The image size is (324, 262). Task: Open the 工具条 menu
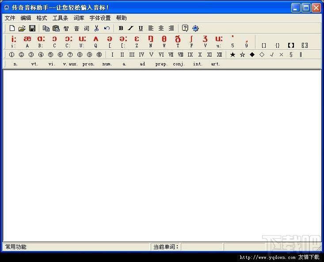coord(61,18)
